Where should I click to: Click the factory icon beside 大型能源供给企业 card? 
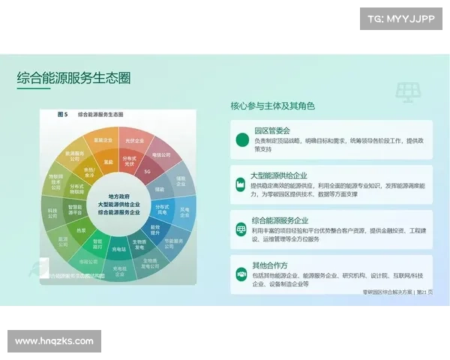click(240, 184)
